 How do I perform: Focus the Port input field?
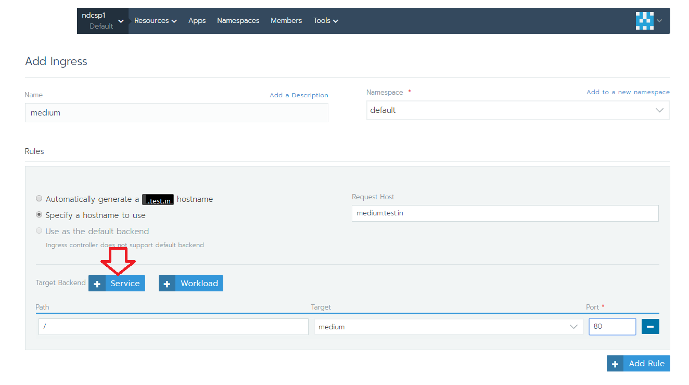(612, 327)
